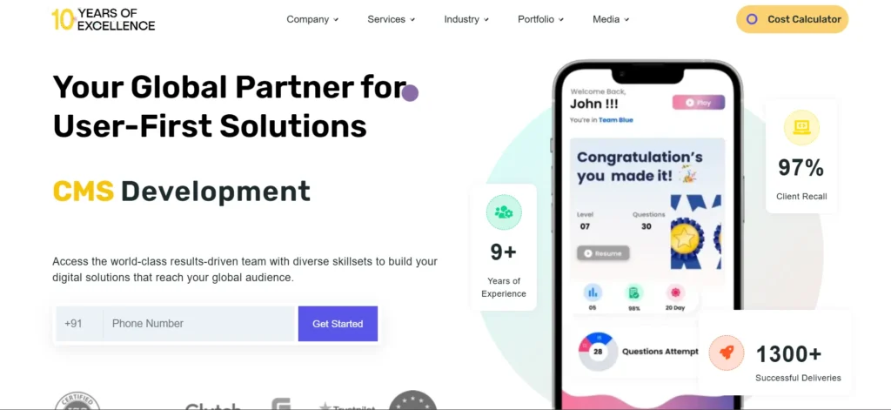891x410 pixels.
Task: Click the 10 Years of Excellence logo
Action: pyautogui.click(x=103, y=19)
